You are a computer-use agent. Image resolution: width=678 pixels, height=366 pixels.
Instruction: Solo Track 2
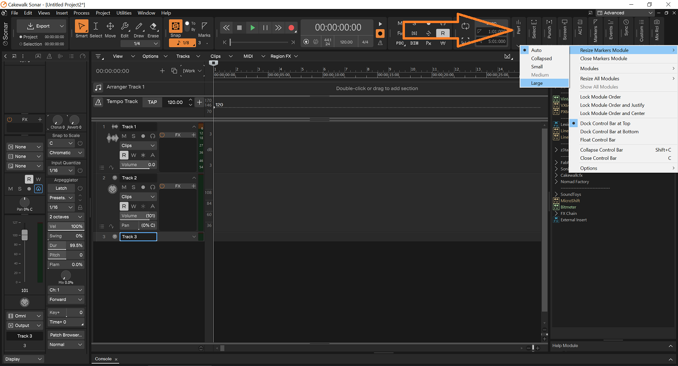coord(134,187)
